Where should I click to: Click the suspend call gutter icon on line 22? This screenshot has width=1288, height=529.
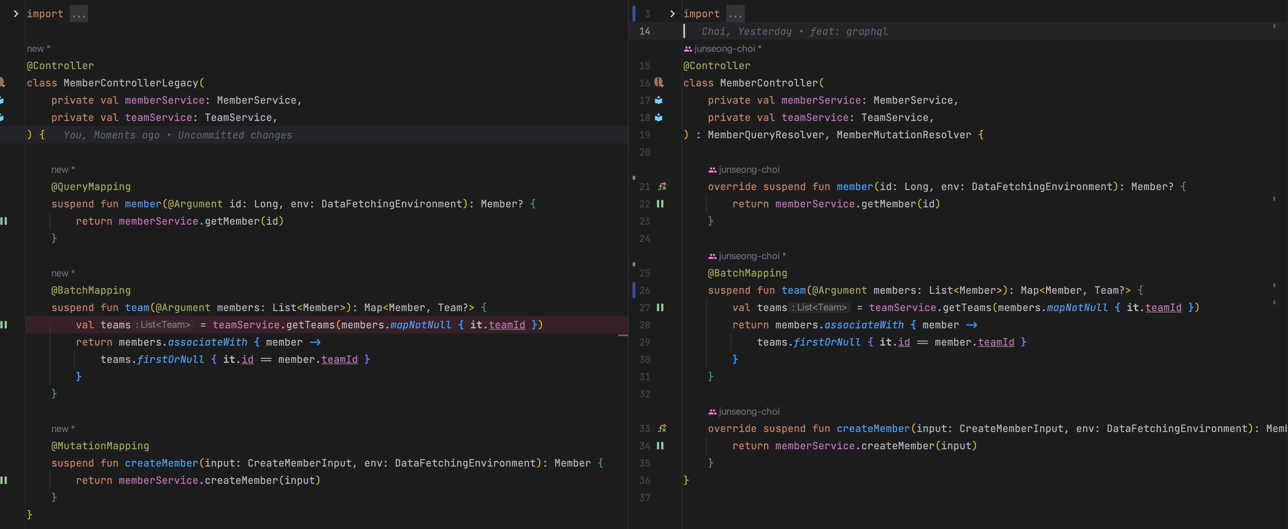point(660,204)
